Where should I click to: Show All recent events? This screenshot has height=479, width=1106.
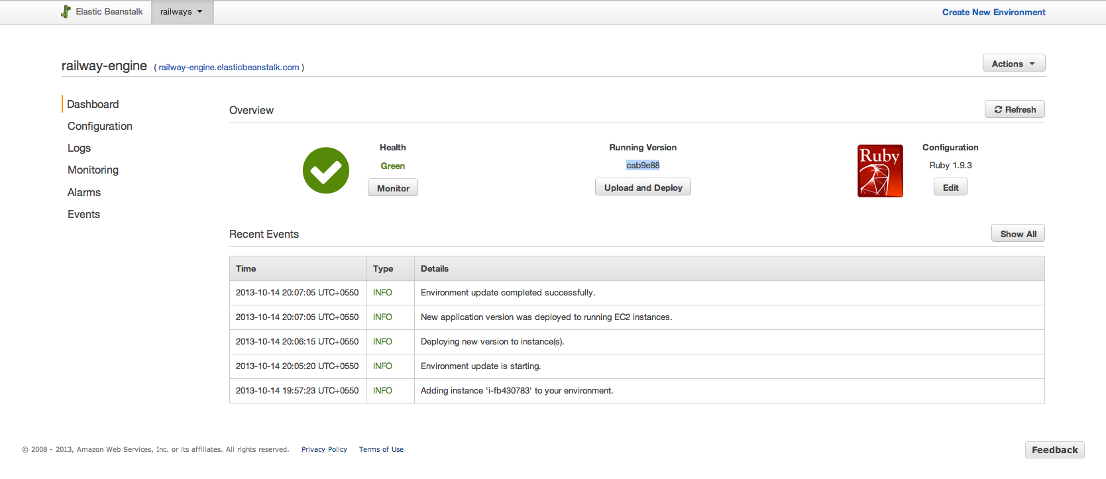1018,234
